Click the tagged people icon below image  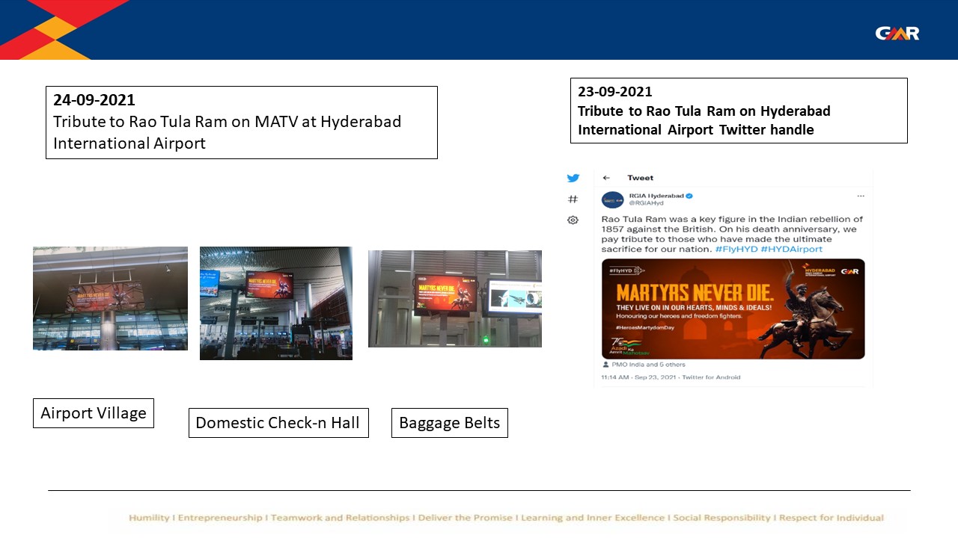[605, 365]
